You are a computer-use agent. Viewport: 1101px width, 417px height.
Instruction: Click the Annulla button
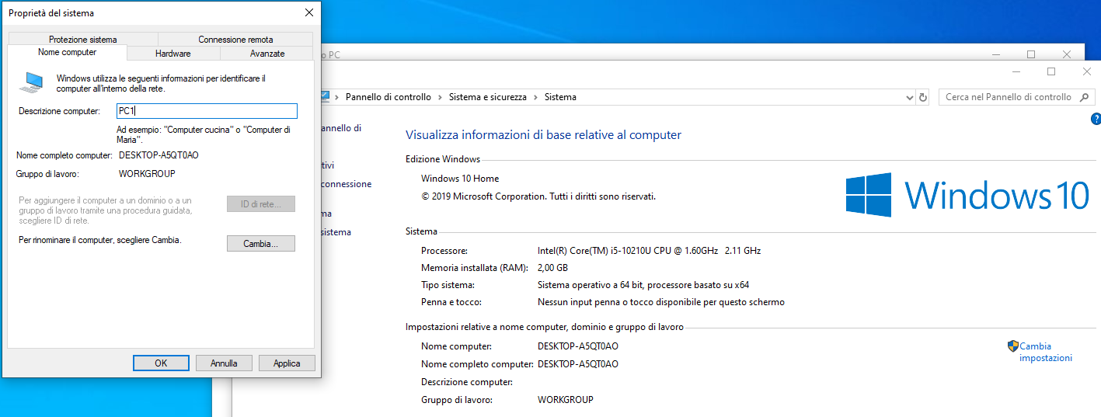tap(224, 363)
